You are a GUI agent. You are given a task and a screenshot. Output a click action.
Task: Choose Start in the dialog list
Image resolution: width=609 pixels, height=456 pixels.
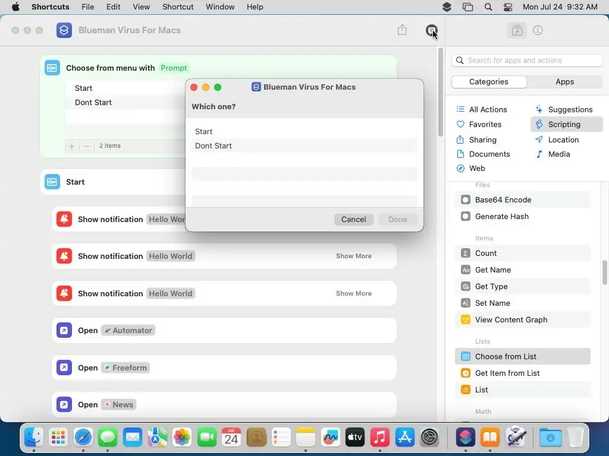coord(304,131)
